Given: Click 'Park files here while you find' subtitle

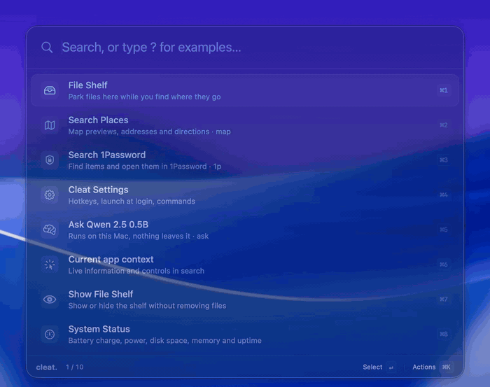Looking at the screenshot, I should pyautogui.click(x=144, y=97).
